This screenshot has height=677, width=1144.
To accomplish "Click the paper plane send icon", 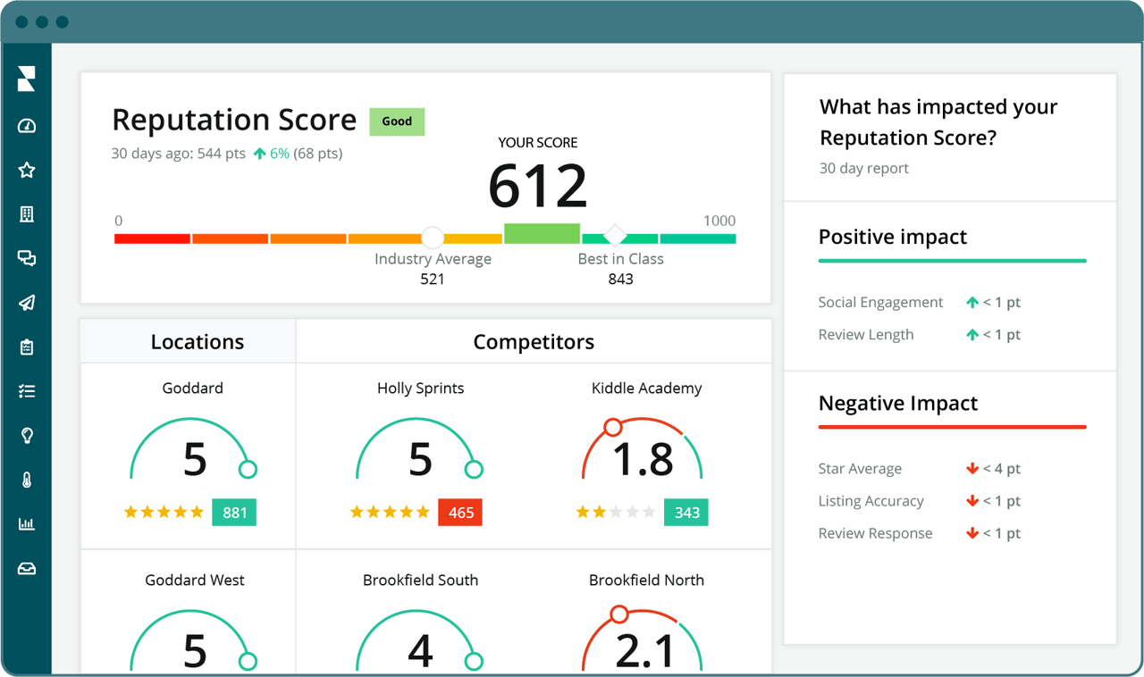I will click(26, 304).
